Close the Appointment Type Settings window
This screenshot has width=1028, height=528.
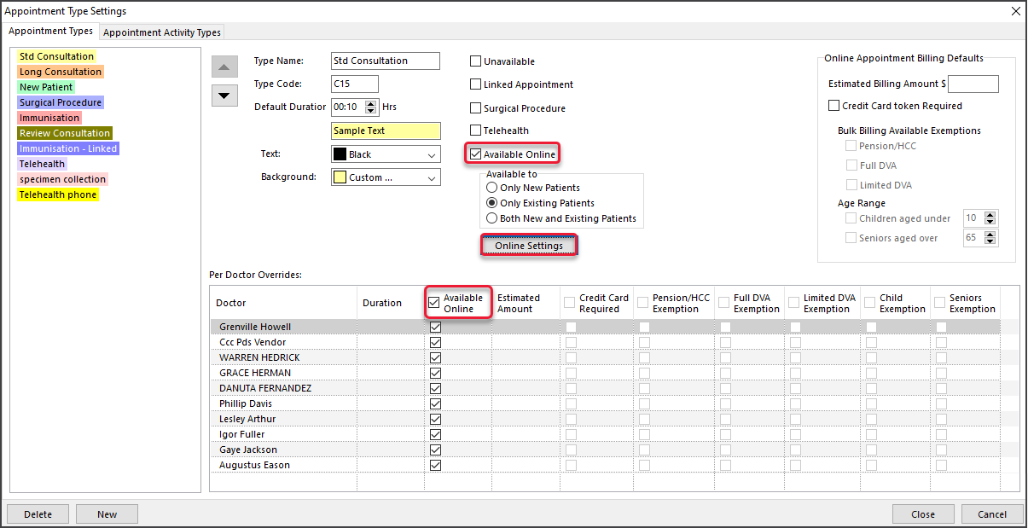coord(1014,11)
